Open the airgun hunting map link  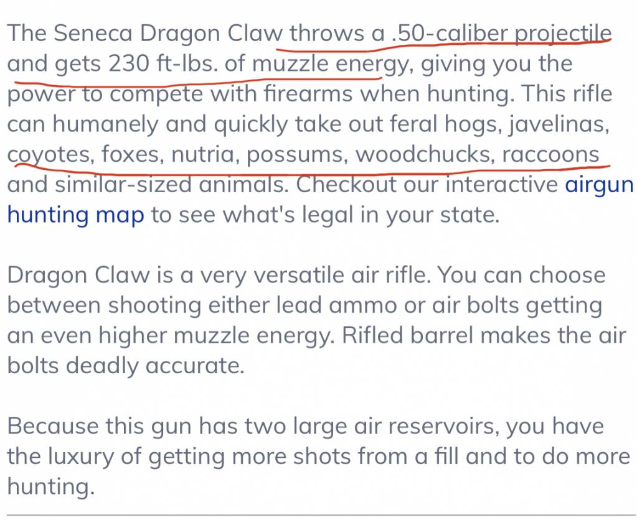point(75,215)
